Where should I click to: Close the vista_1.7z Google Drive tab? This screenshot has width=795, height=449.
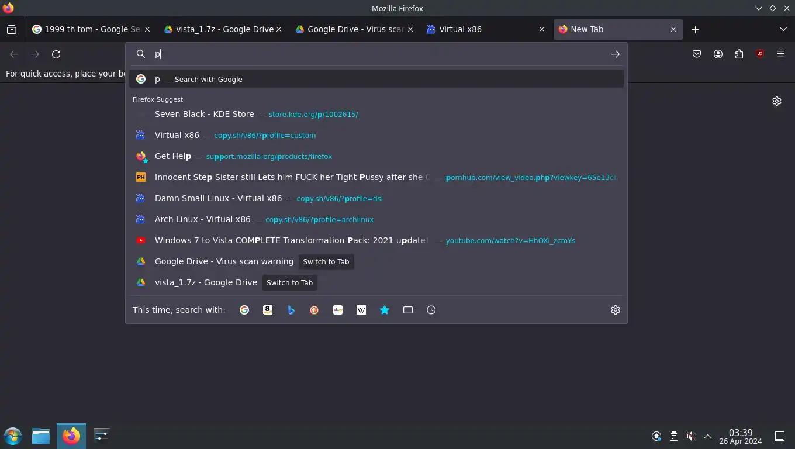pyautogui.click(x=279, y=29)
